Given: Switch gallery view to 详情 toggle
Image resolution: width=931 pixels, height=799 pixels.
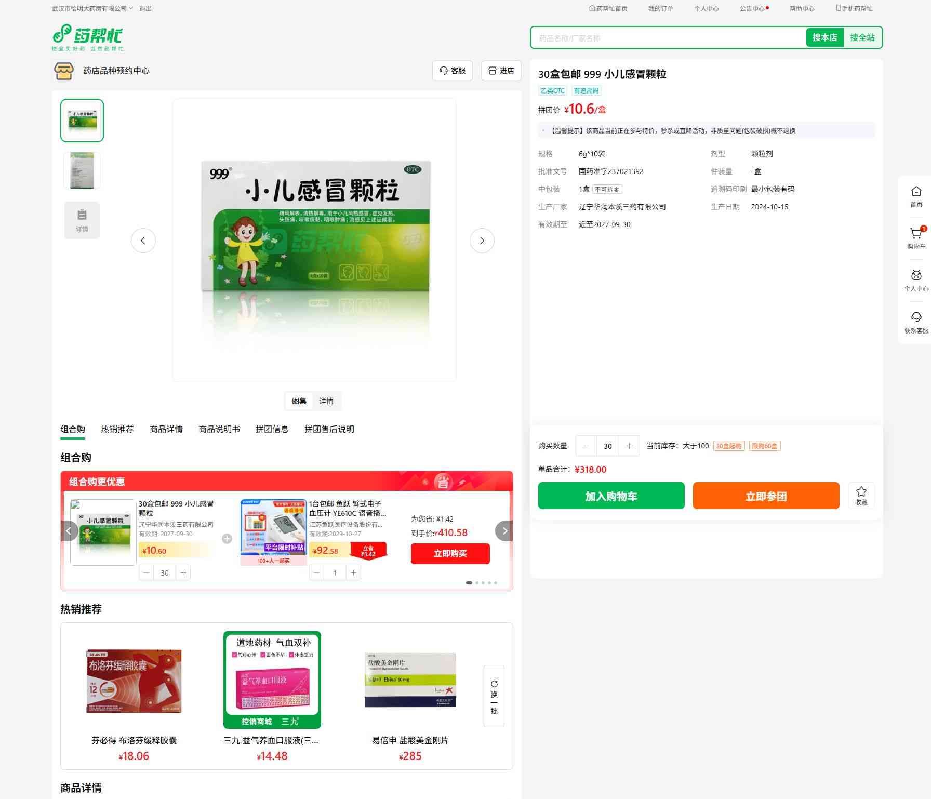Looking at the screenshot, I should pos(326,401).
